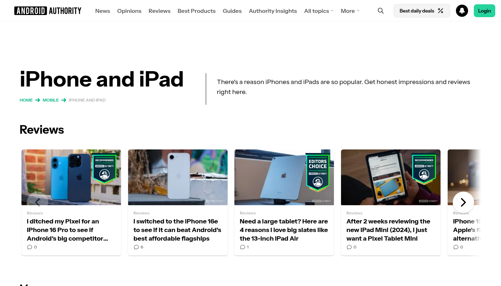Click the Android Authority logo
Viewport: 501px width, 286px height.
(48, 11)
